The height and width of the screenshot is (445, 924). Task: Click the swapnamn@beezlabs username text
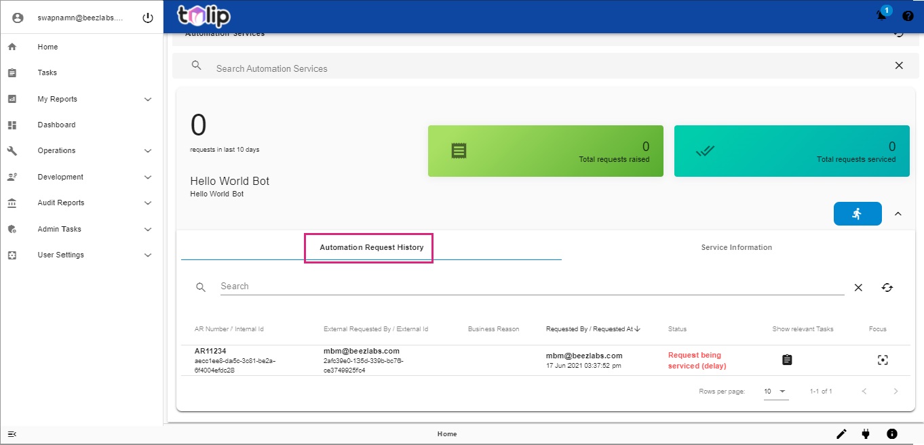81,18
